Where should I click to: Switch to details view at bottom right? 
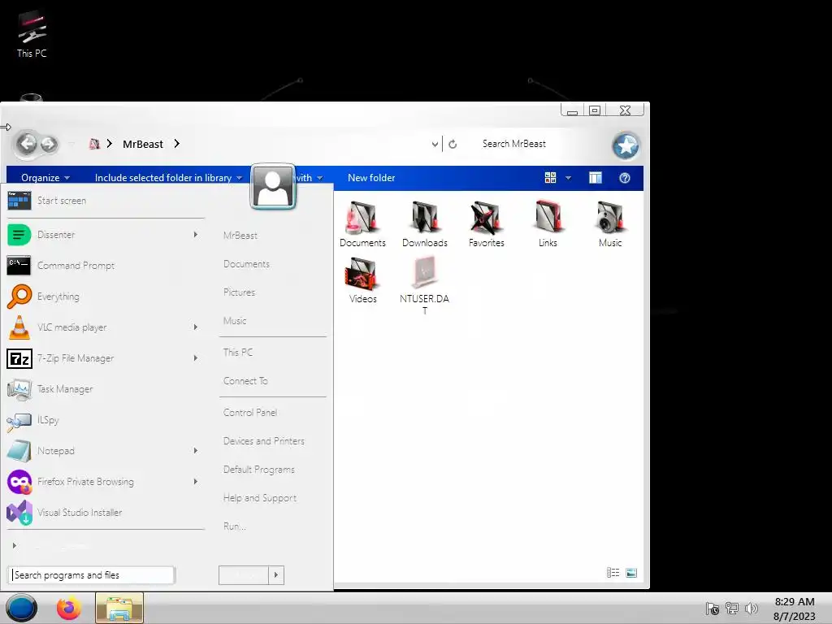[x=613, y=573]
